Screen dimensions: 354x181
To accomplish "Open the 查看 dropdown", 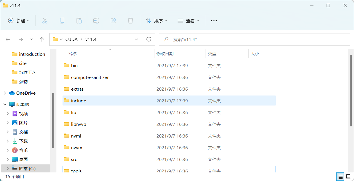I will tap(188, 20).
